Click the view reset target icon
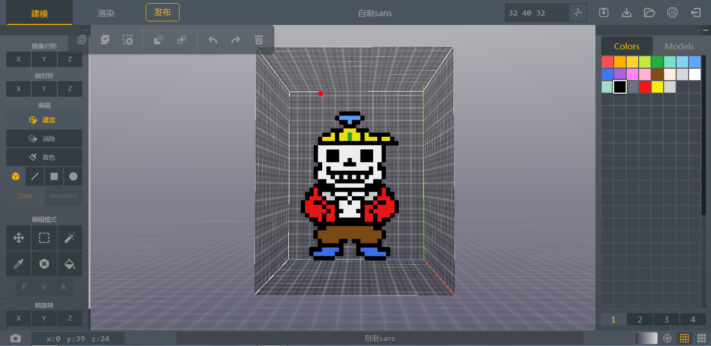Viewport: 711px width, 346px height. coord(667,339)
